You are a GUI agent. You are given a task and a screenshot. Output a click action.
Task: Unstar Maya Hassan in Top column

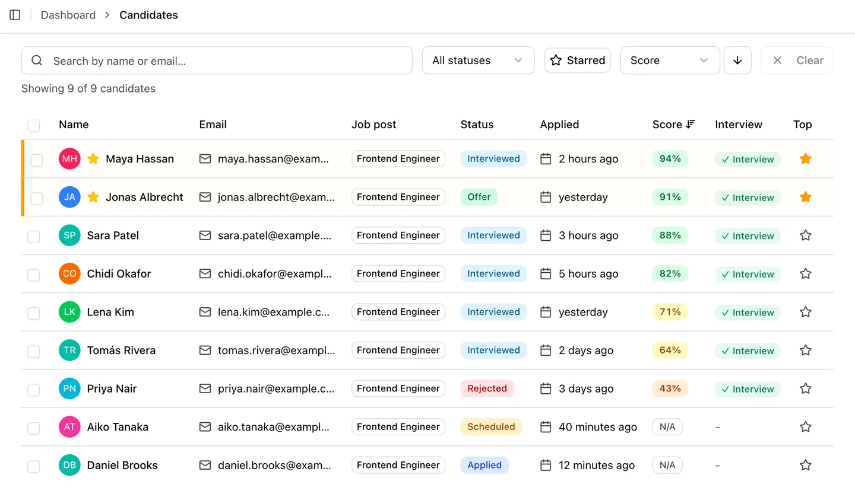pos(805,158)
